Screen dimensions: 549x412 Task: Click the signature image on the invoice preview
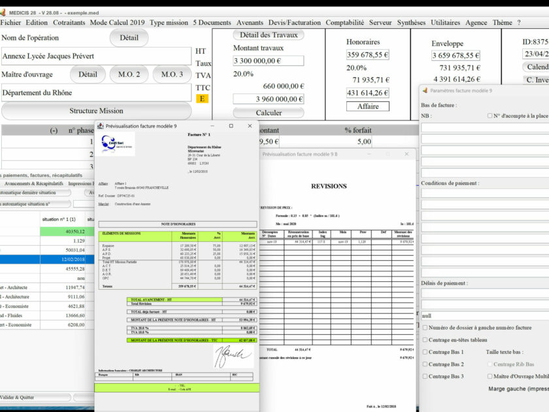(x=233, y=356)
